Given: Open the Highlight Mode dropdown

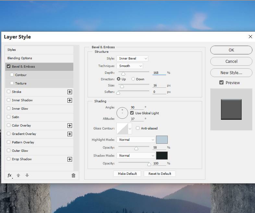Looking at the screenshot, I should point(136,140).
